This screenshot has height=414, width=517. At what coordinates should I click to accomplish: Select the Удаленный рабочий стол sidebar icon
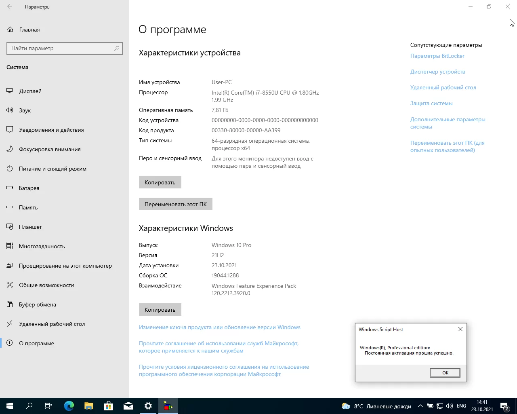[x=10, y=324]
